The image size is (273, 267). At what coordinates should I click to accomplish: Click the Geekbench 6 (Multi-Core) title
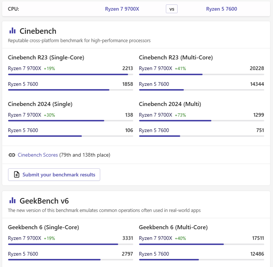click(173, 227)
